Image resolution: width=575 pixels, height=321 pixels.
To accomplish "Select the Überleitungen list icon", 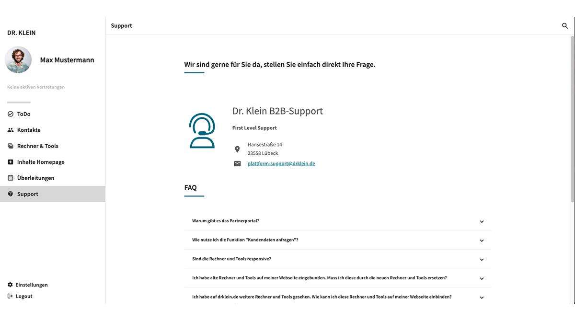I will [10, 178].
